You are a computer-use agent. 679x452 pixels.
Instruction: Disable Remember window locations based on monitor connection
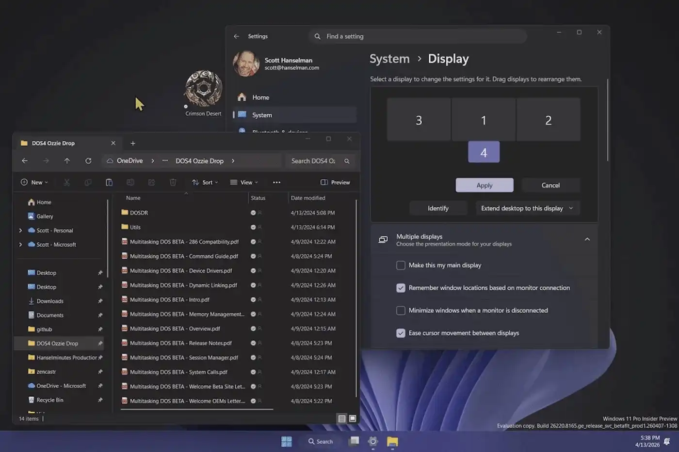[401, 288]
